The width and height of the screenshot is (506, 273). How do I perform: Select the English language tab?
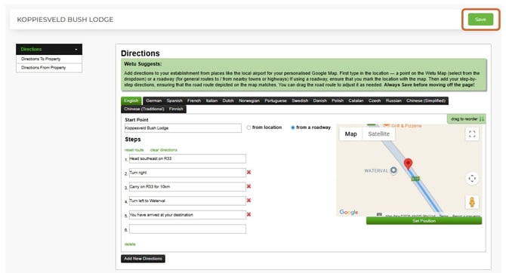coord(131,100)
